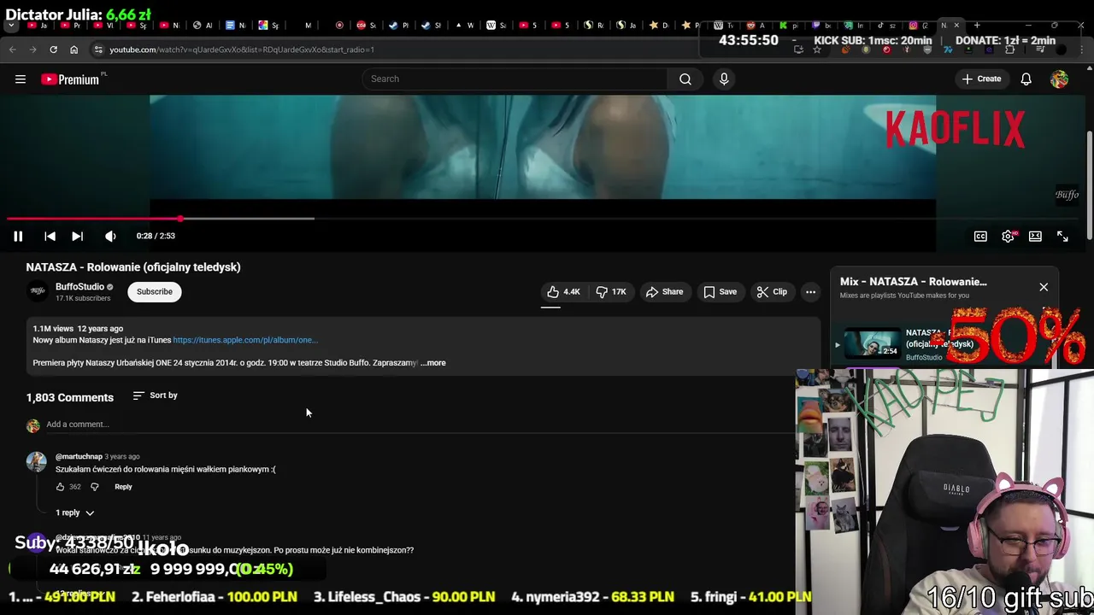Click the video title text
1094x615 pixels.
click(133, 267)
